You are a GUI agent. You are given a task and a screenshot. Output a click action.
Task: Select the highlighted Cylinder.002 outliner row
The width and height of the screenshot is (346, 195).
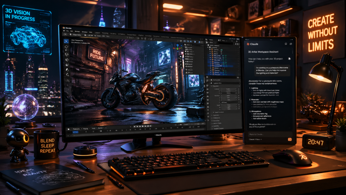point(220,66)
